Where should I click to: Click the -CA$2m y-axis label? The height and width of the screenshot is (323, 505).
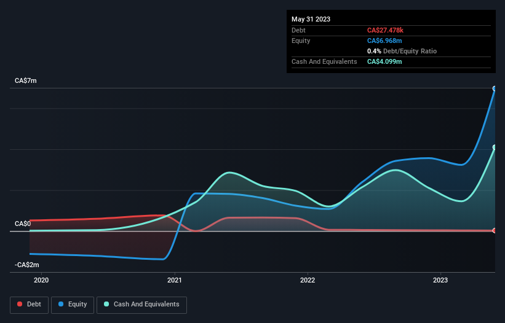[x=26, y=265]
